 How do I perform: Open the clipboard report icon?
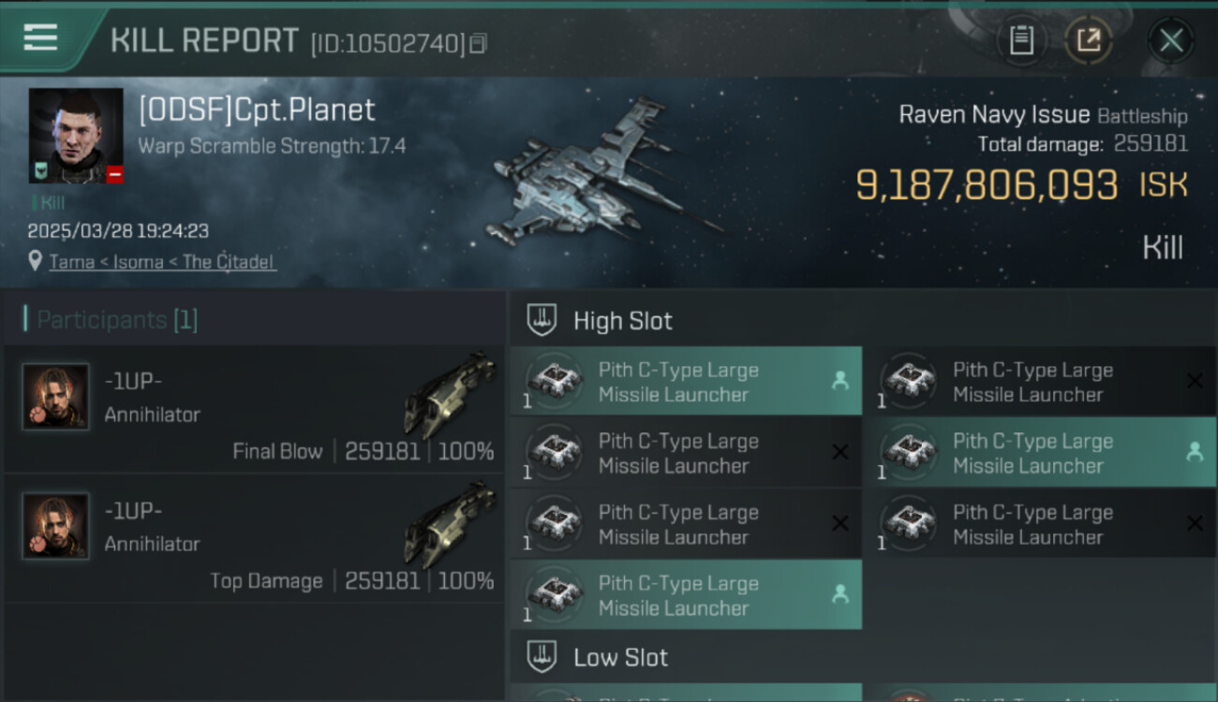pos(1021,40)
